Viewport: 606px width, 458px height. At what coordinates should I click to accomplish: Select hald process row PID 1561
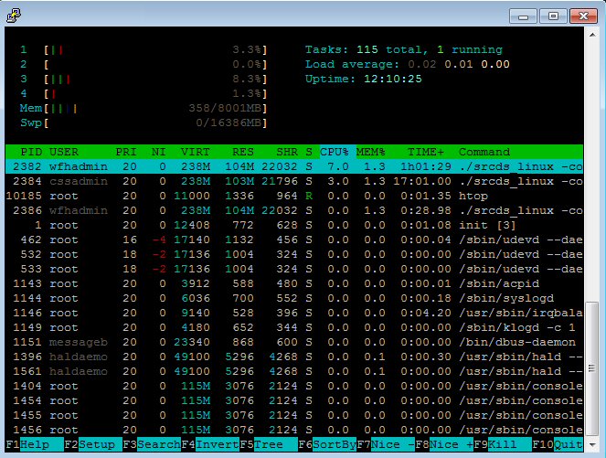coord(294,372)
